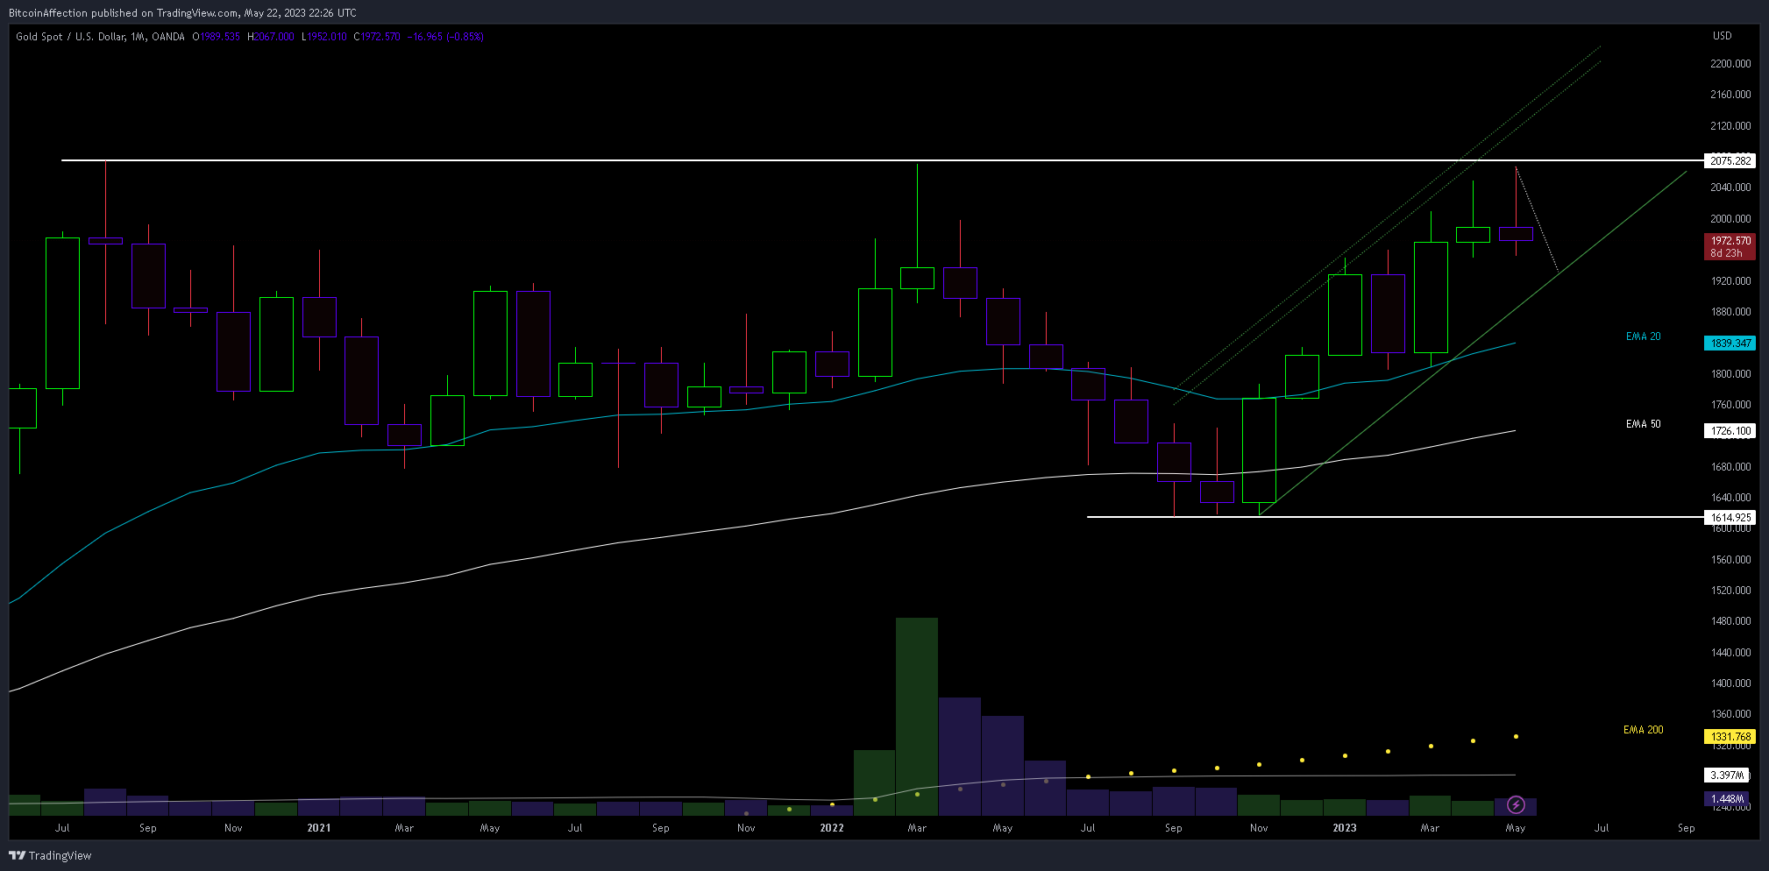Click the red current price label 1972.570
The image size is (1769, 871).
pos(1730,240)
